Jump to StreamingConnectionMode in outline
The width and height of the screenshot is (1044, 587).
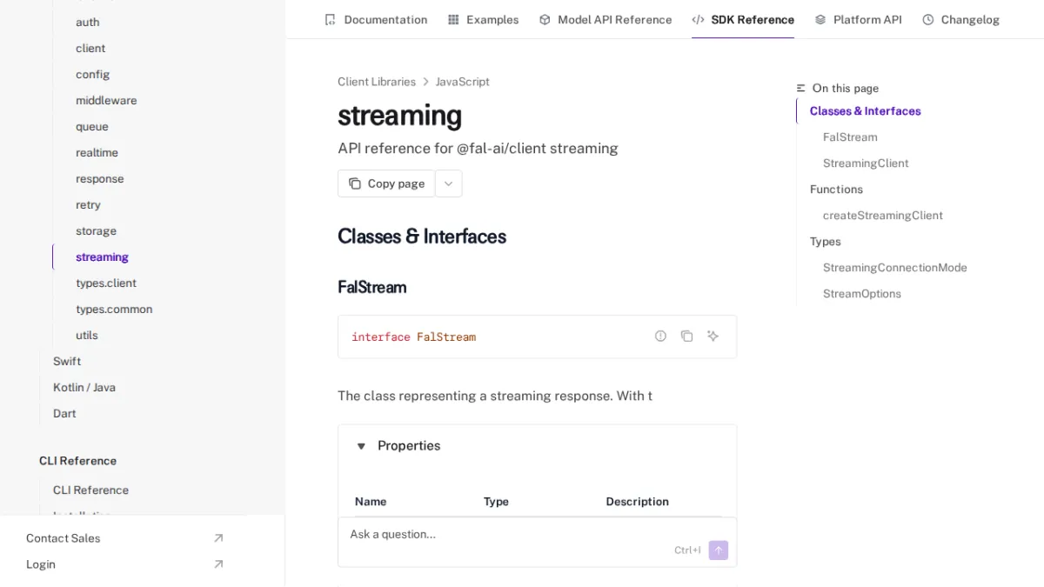point(895,267)
